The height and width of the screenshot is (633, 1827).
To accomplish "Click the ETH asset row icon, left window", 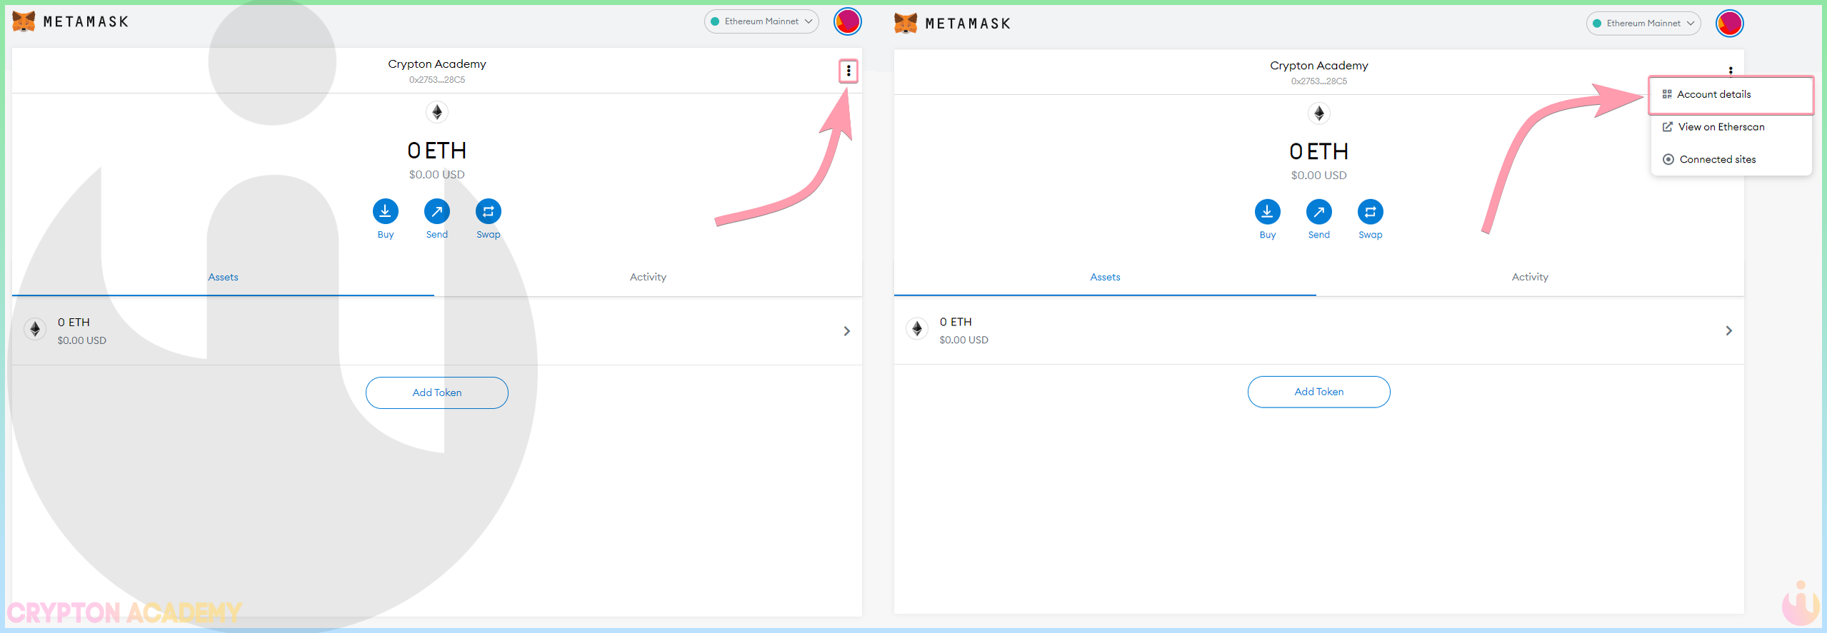I will (35, 329).
